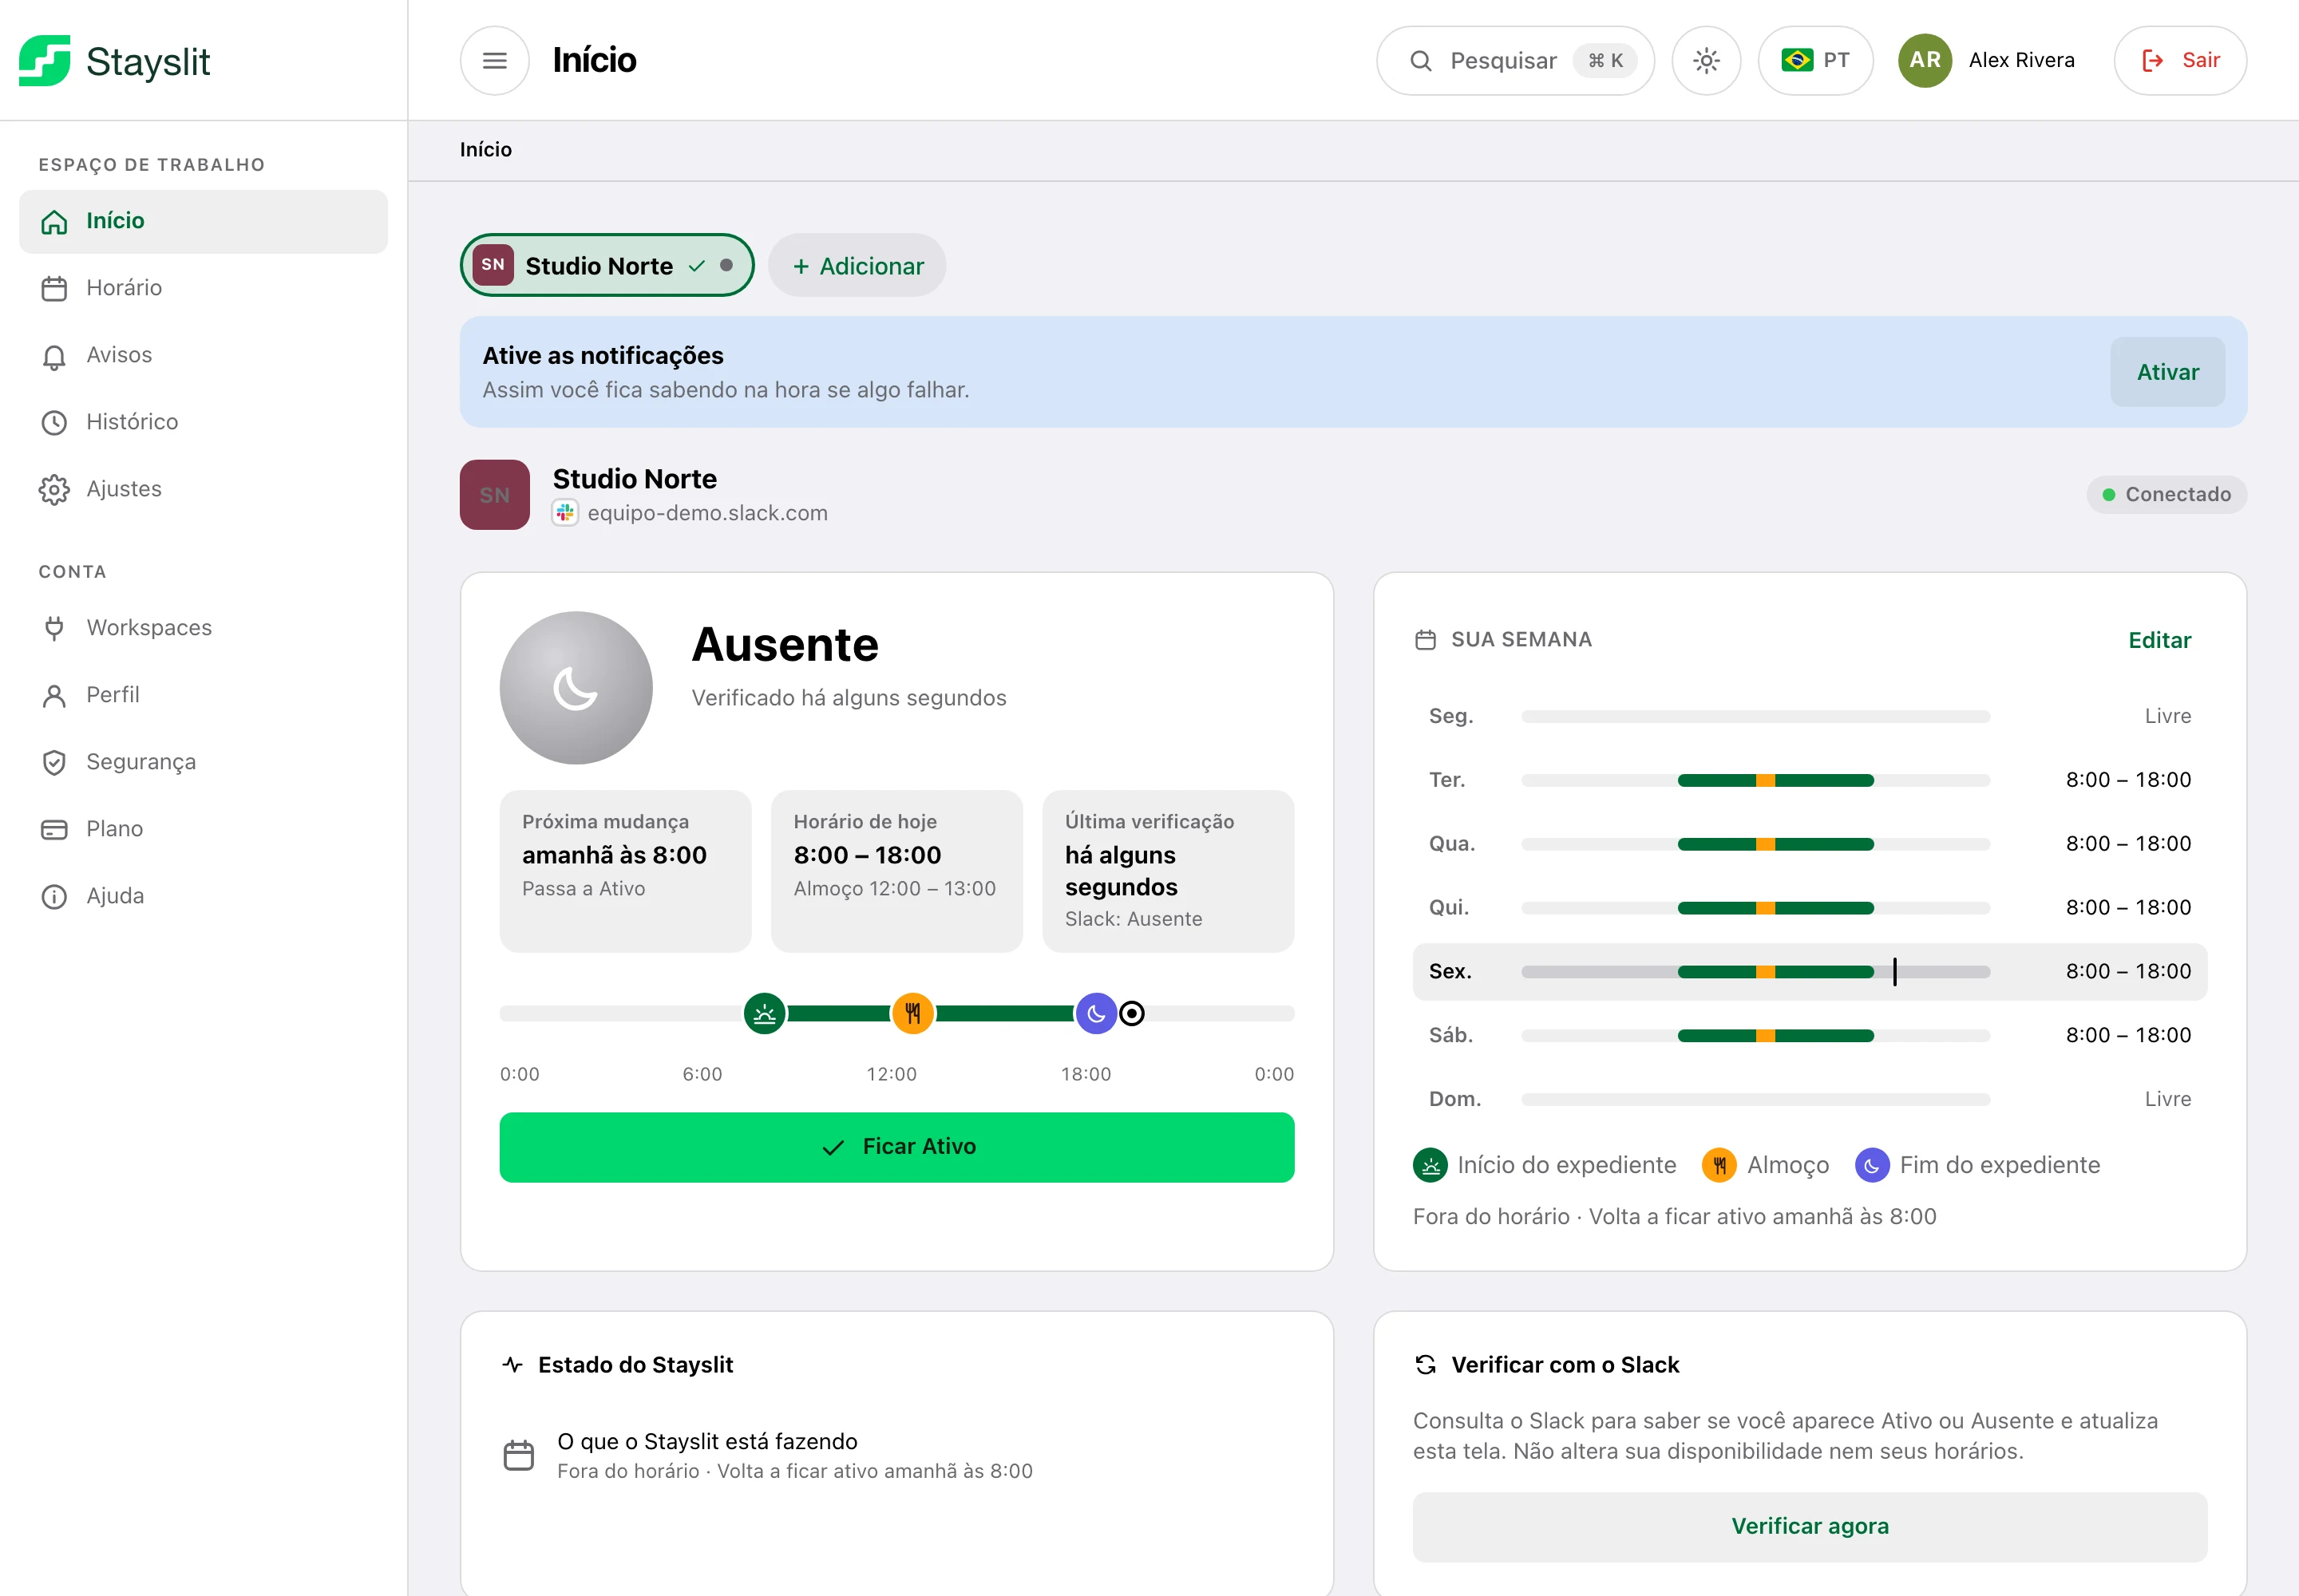Click the equipo-demo.slack.com link
Screen dimensions: 2299x1596
[706, 513]
